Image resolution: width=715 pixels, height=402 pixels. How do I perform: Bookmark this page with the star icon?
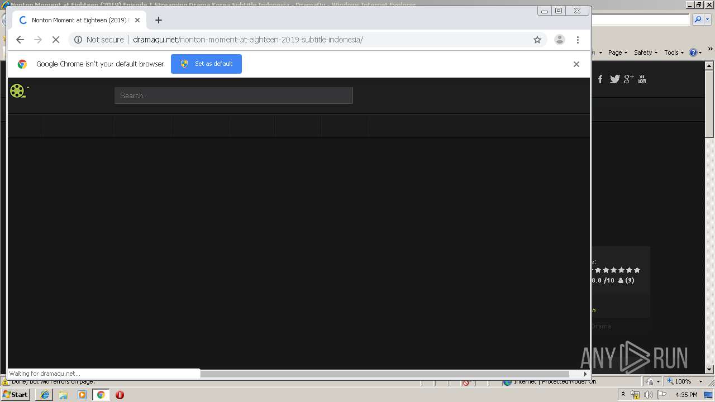point(537,40)
